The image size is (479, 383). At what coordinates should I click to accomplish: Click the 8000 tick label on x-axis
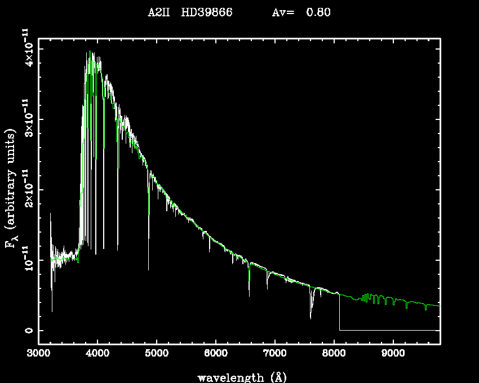click(x=334, y=354)
